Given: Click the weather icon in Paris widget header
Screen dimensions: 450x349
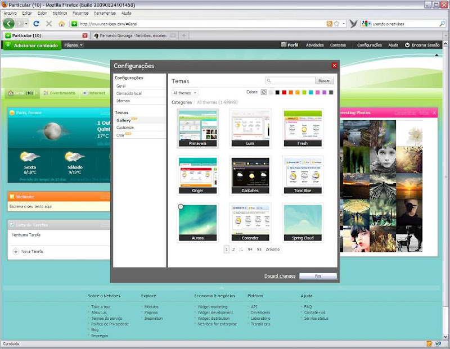Looking at the screenshot, I should click(x=12, y=113).
